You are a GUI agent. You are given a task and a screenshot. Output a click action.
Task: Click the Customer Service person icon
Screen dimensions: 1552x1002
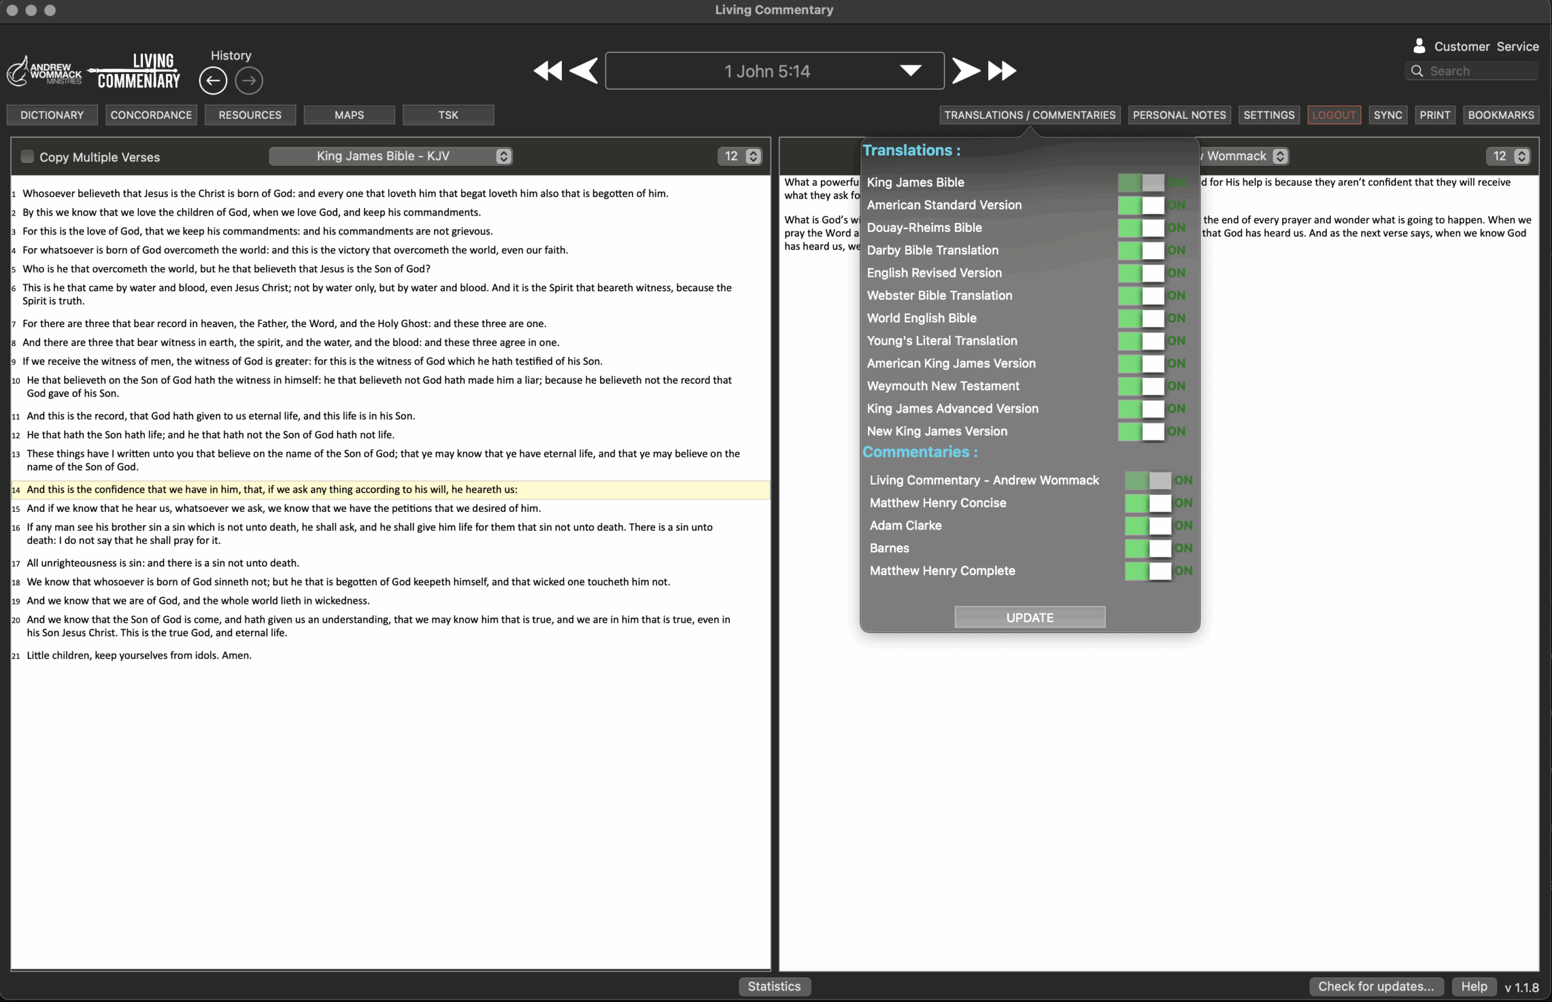pyautogui.click(x=1419, y=45)
